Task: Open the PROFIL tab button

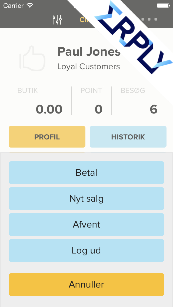Action: 47,137
